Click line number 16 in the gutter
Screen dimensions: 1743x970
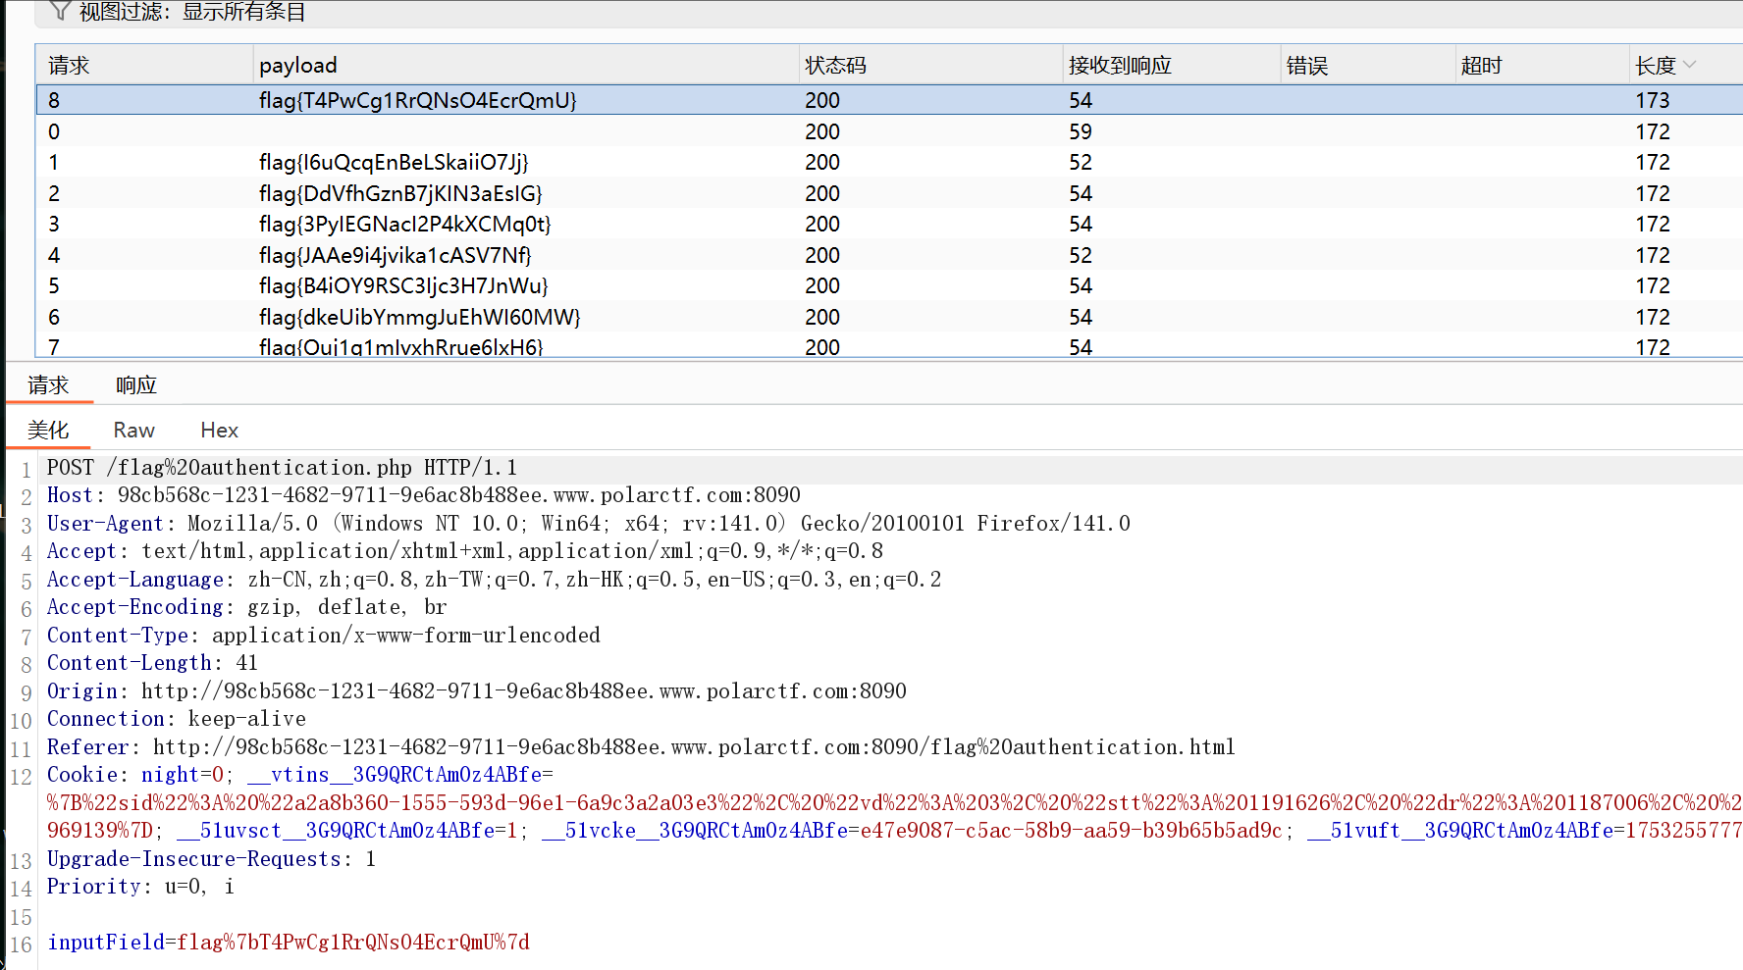22,944
